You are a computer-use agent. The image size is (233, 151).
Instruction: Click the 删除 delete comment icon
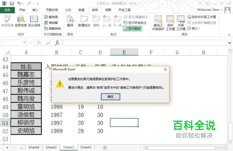pos(96,21)
